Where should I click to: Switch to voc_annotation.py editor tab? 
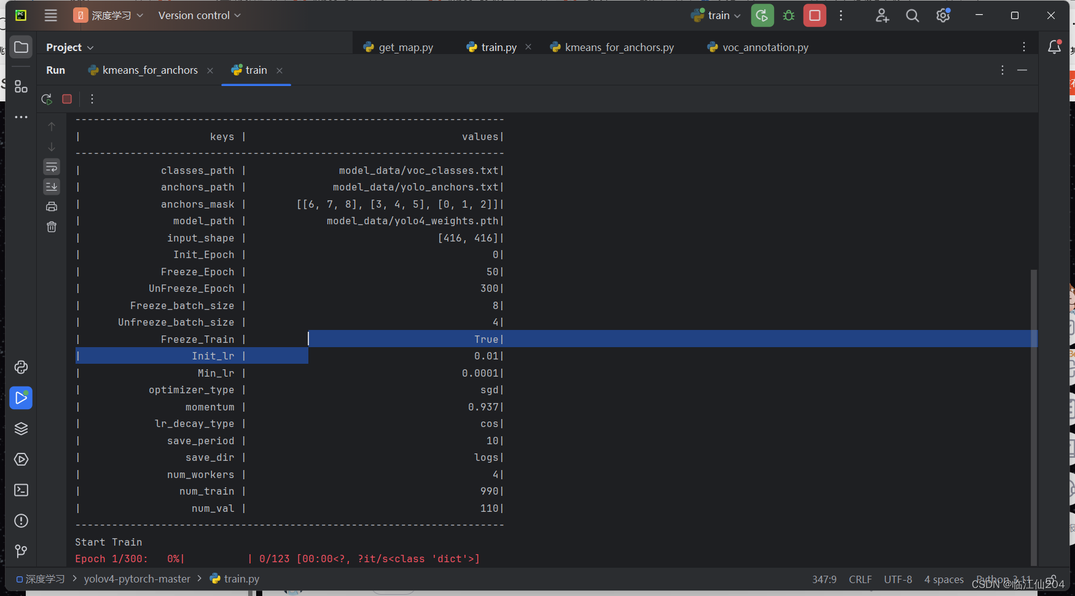point(758,47)
